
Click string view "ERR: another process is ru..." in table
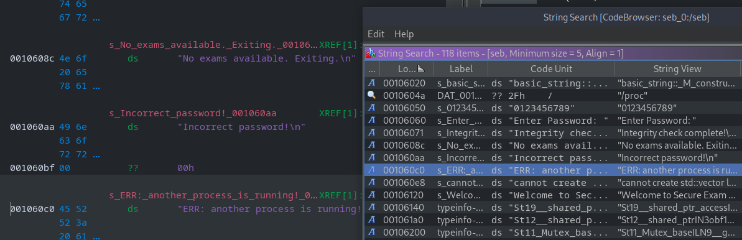point(678,170)
